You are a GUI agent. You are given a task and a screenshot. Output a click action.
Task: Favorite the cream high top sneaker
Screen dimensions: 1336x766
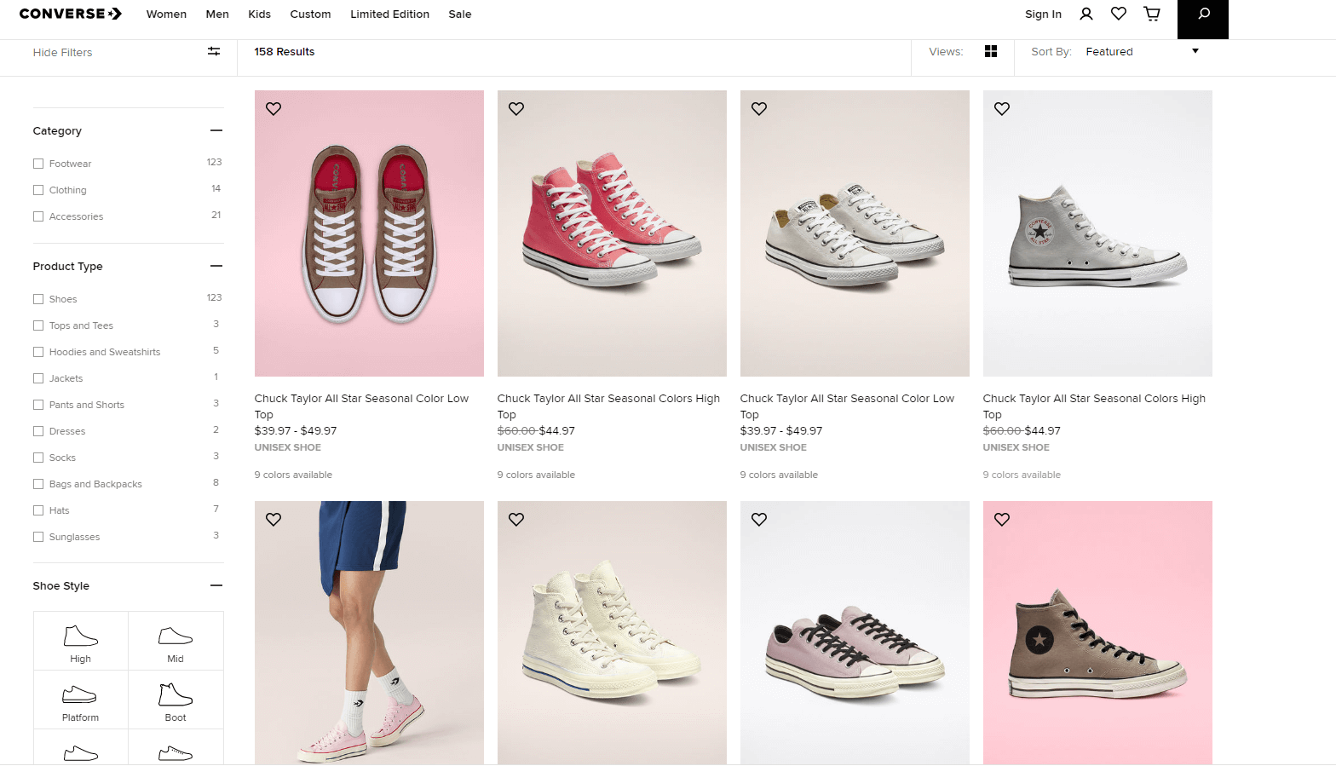(x=516, y=520)
